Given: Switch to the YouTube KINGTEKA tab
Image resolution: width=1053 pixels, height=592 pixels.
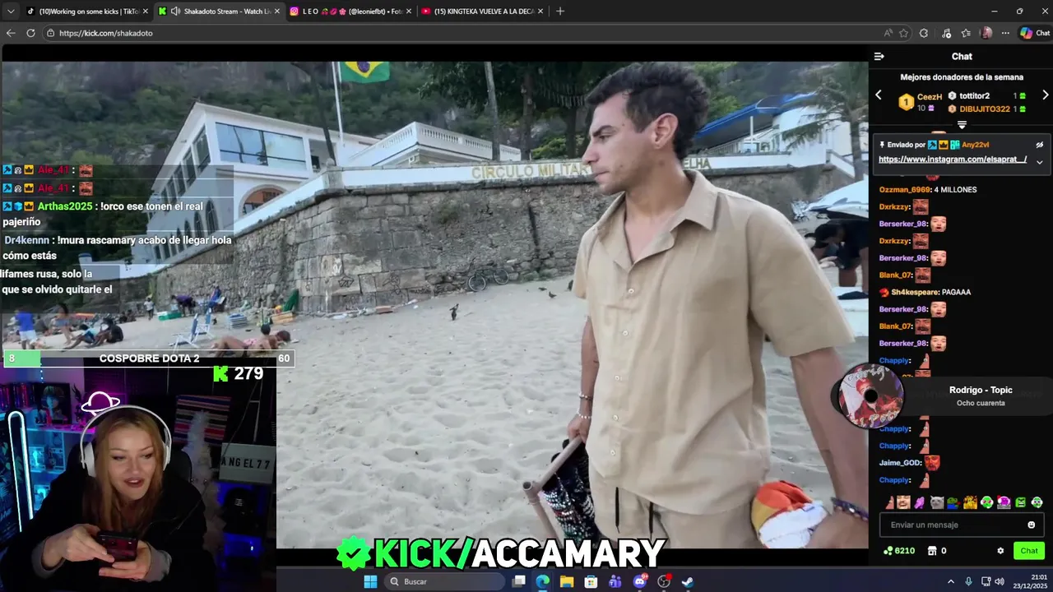Looking at the screenshot, I should 483,12.
